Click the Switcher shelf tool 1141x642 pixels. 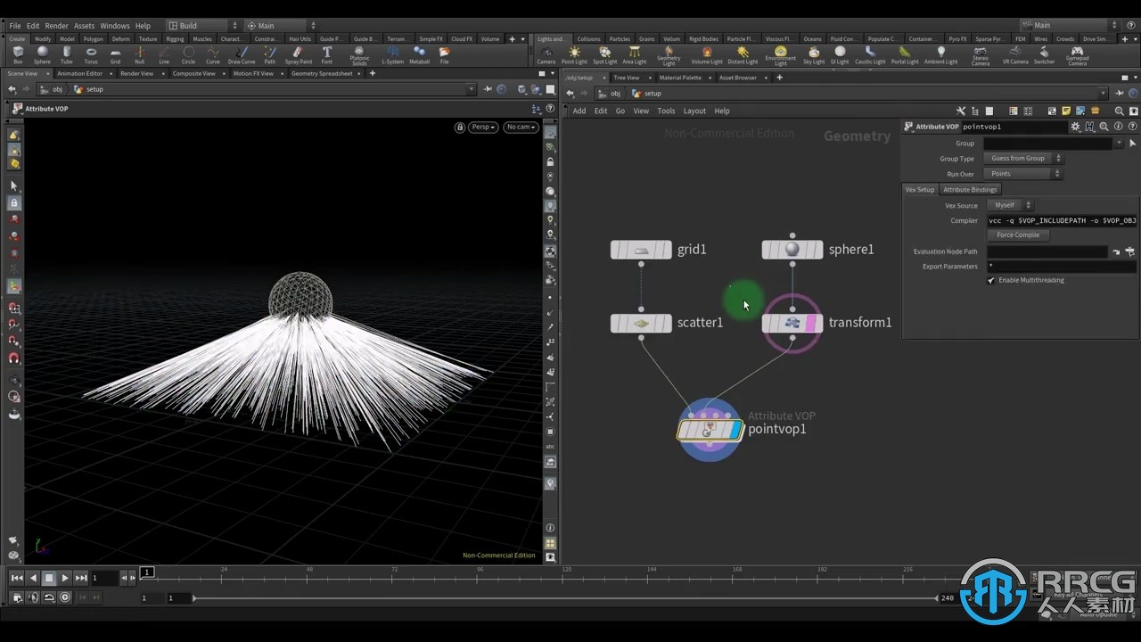click(1044, 55)
